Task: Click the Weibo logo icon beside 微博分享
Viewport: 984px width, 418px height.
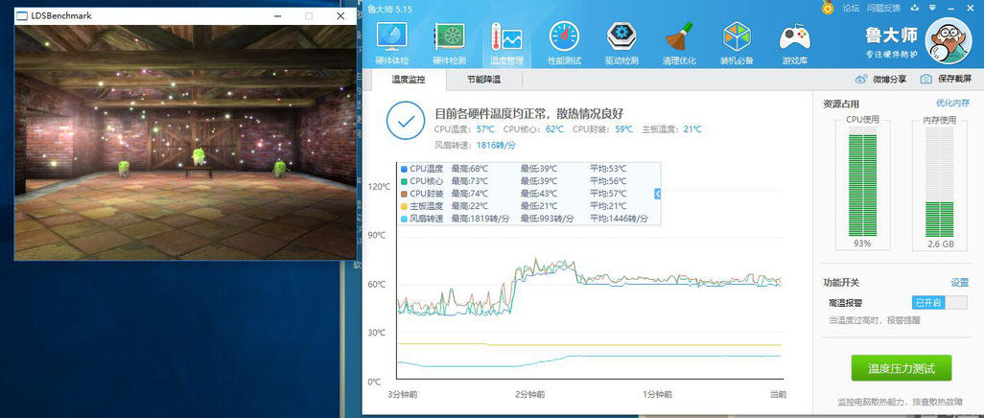Action: (x=861, y=79)
